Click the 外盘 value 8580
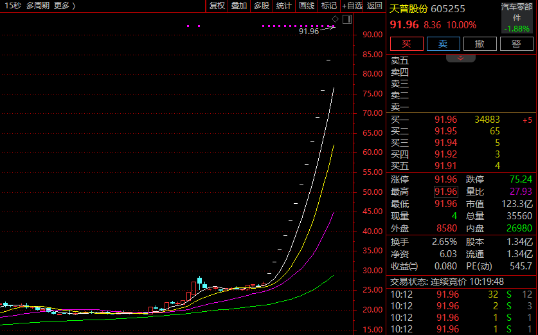The image size is (538, 335). tap(447, 228)
